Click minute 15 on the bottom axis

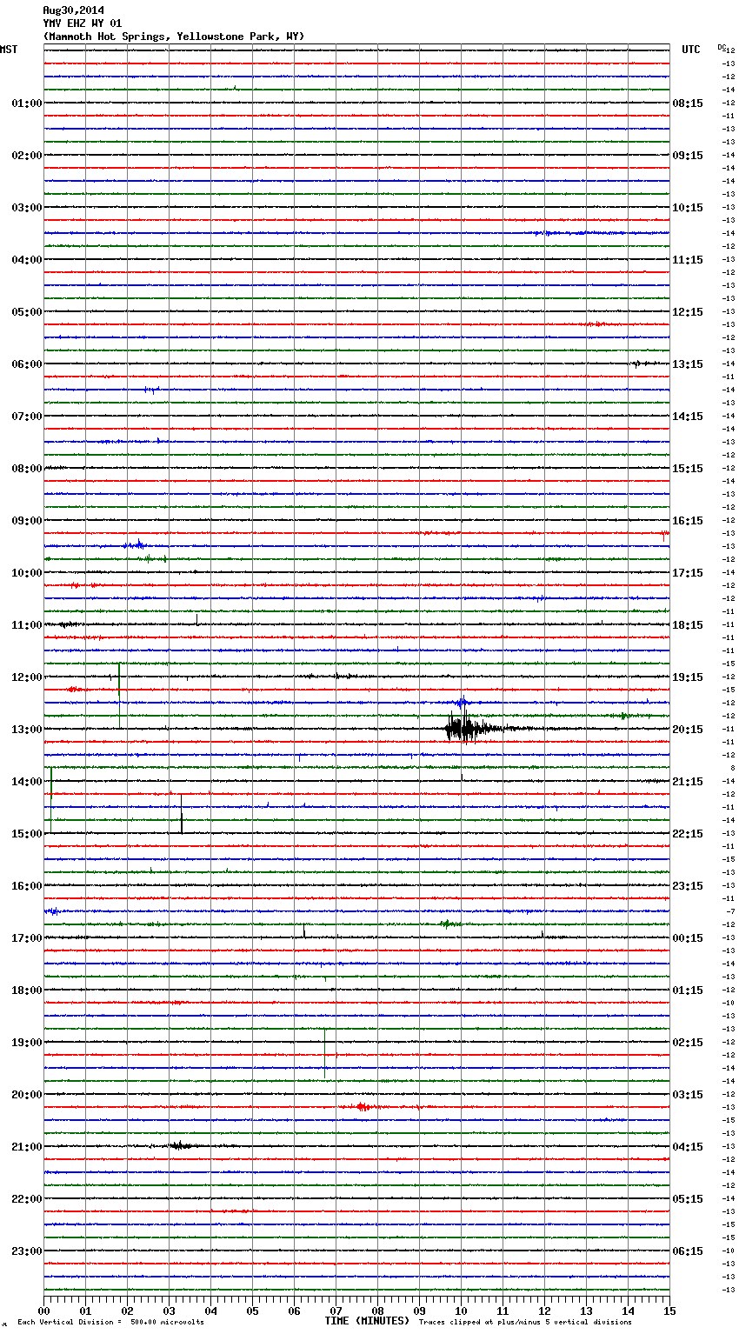point(669,1310)
